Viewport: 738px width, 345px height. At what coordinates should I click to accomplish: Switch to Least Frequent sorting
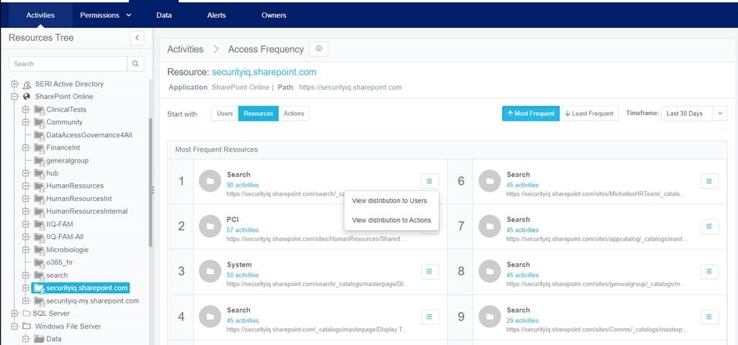[x=589, y=114]
